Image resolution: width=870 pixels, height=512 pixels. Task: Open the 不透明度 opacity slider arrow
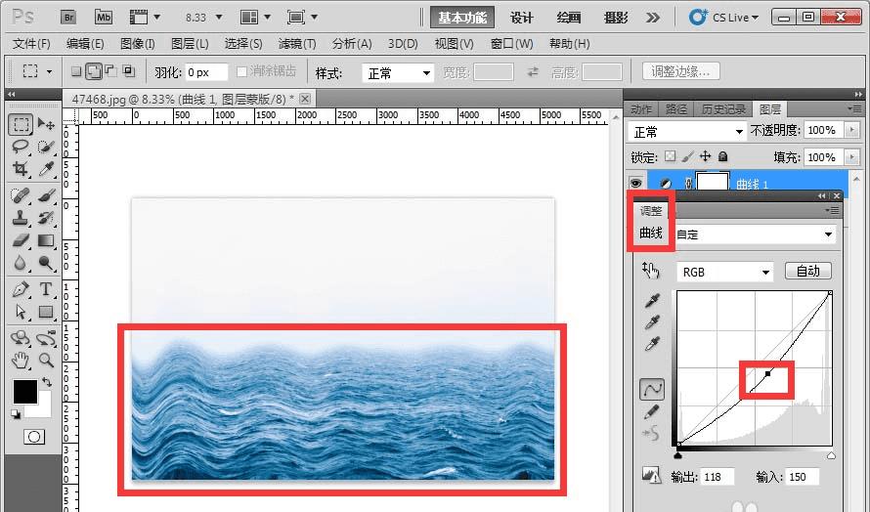point(851,130)
